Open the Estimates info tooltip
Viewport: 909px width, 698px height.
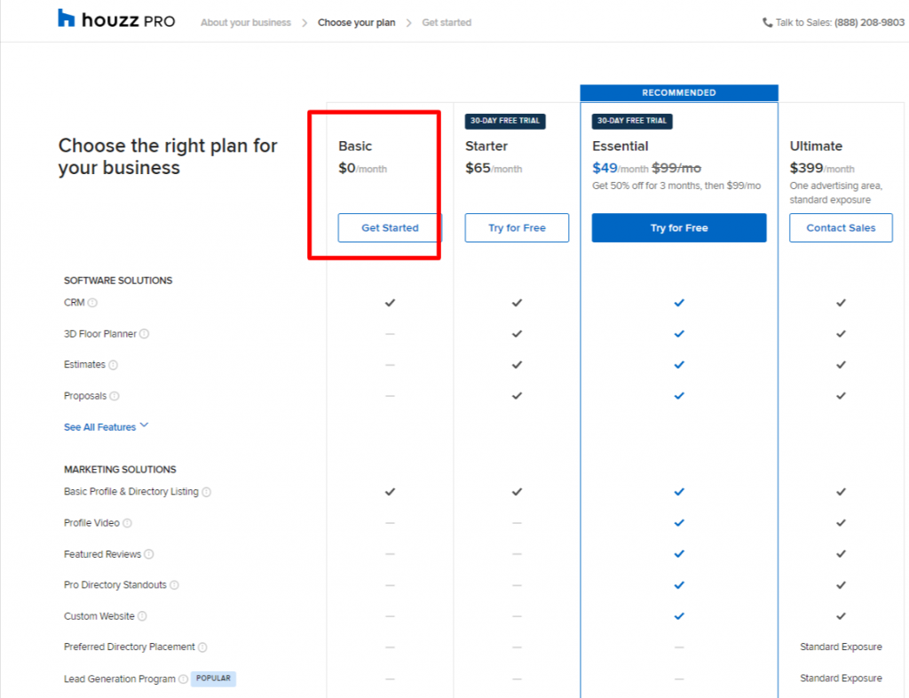point(112,364)
